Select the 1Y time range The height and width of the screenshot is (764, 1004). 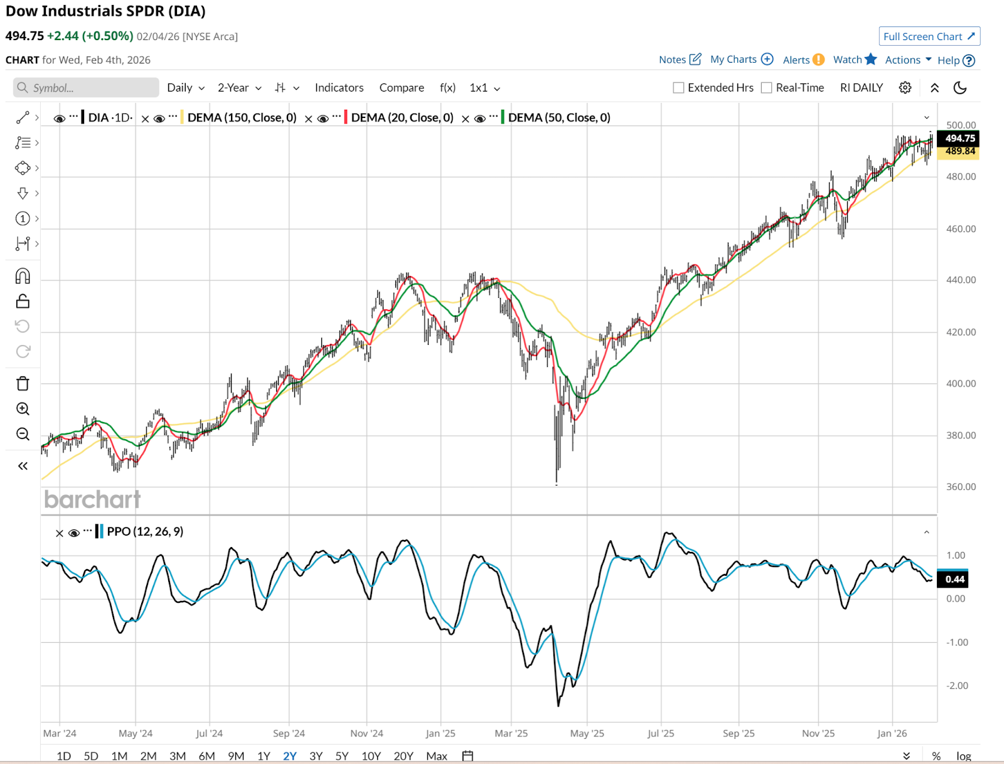pyautogui.click(x=264, y=756)
